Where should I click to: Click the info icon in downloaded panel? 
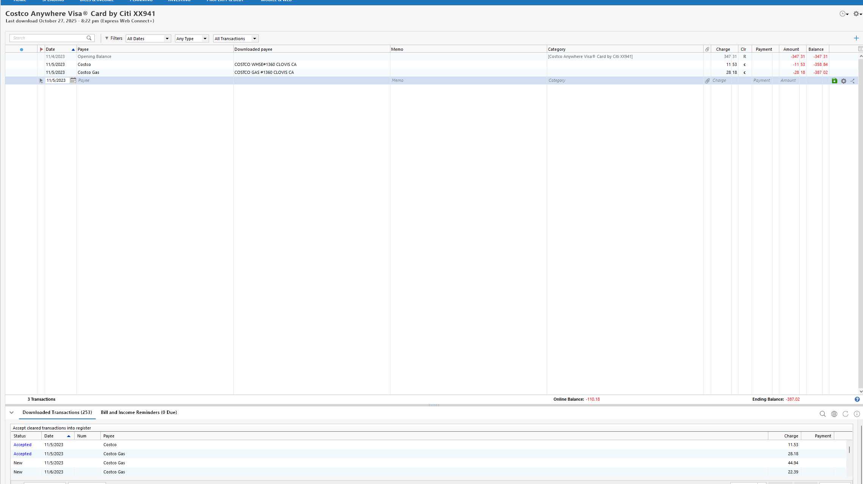(x=857, y=414)
